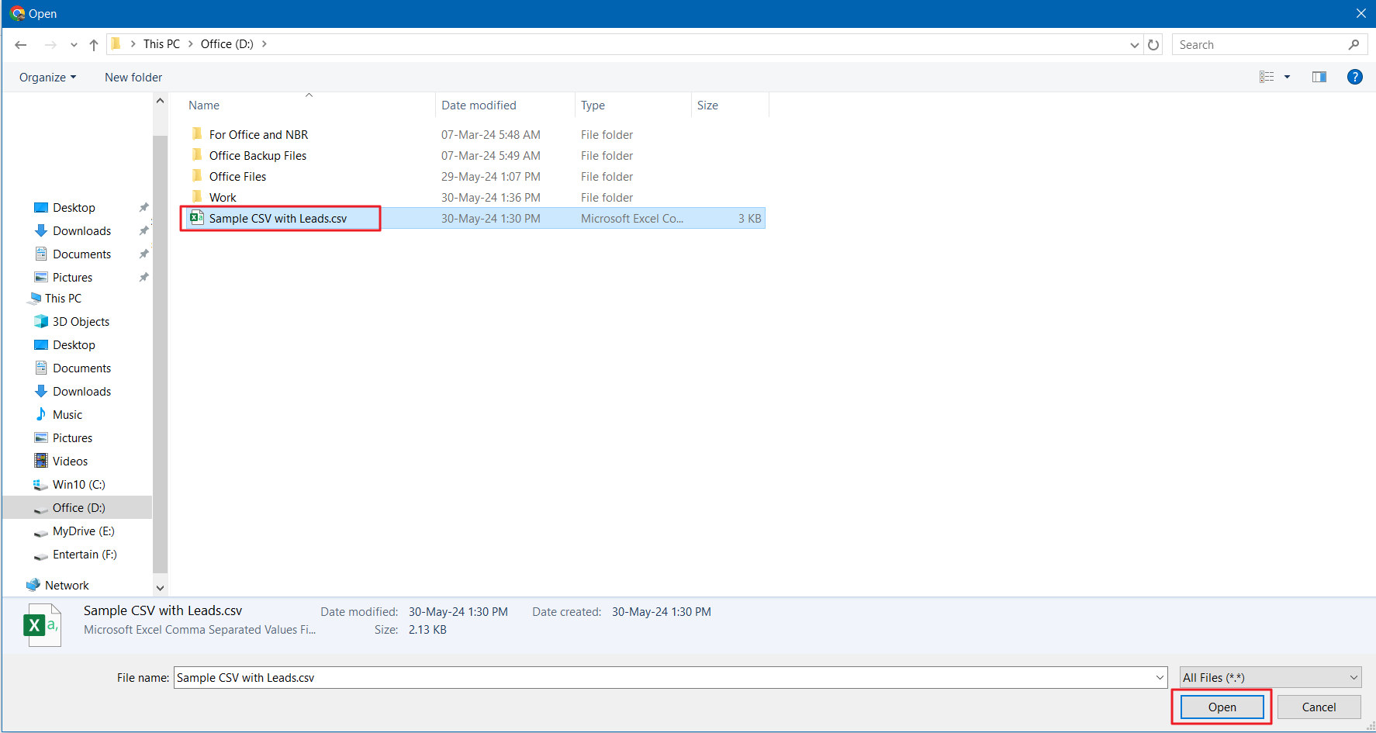Open the All Files type dropdown

pos(1270,677)
